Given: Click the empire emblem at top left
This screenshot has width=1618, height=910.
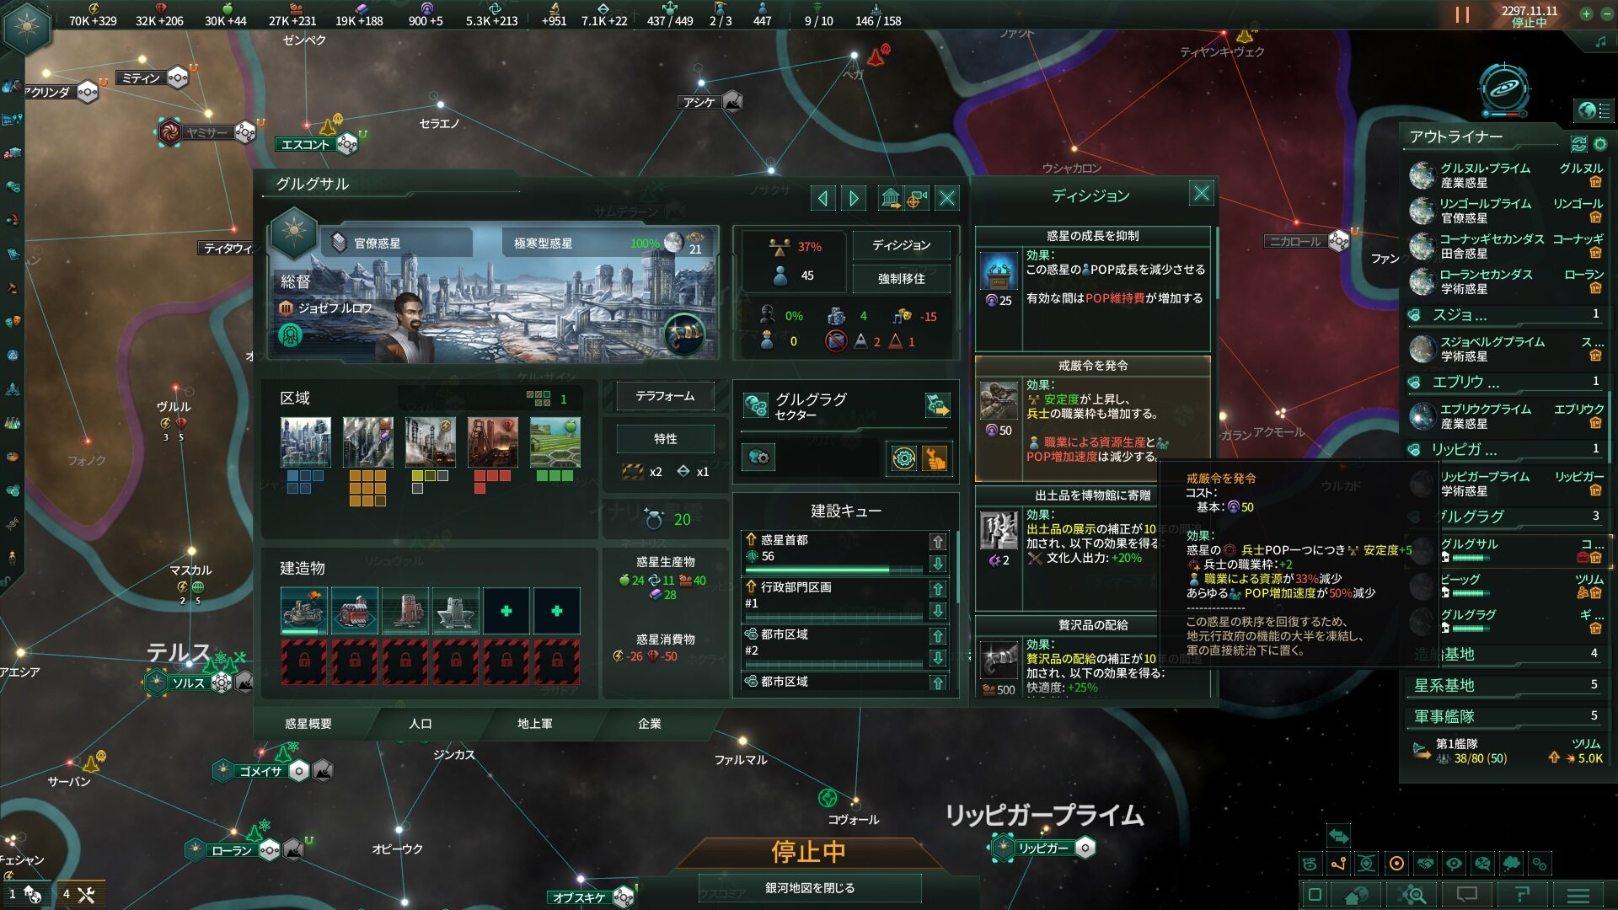Looking at the screenshot, I should [27, 27].
